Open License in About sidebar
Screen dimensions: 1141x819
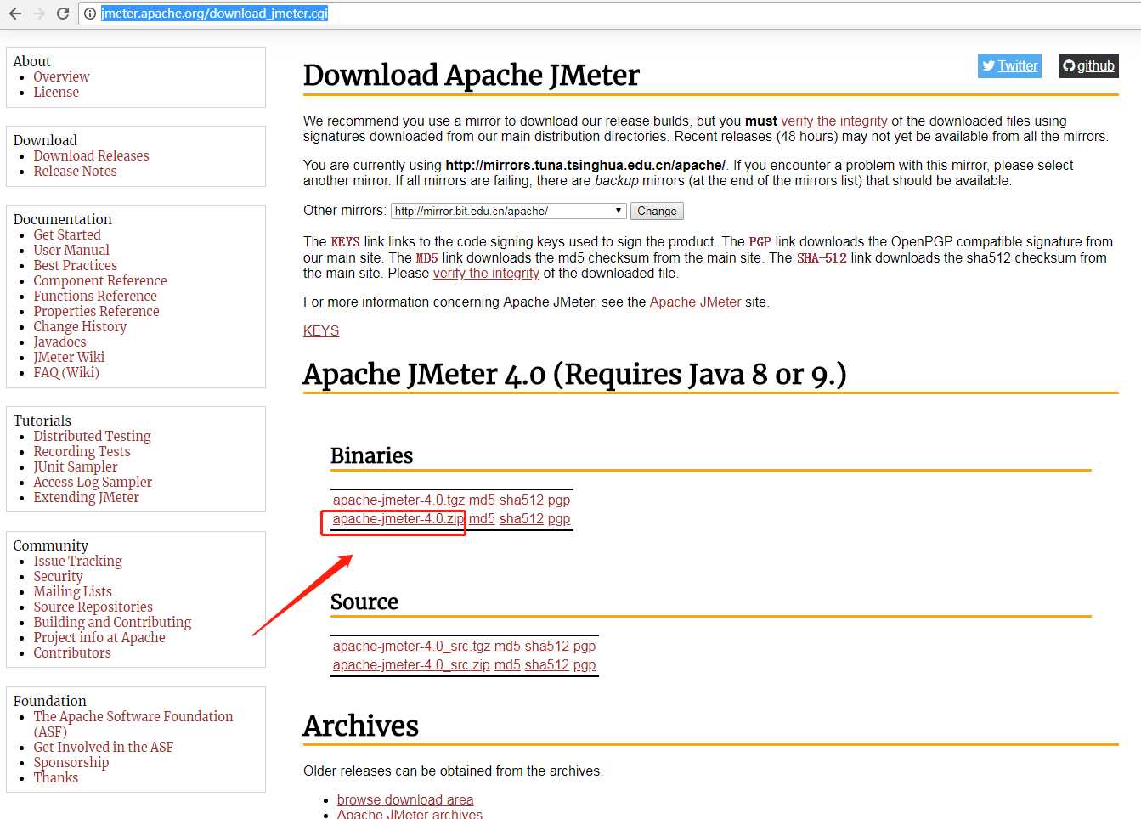coord(56,92)
